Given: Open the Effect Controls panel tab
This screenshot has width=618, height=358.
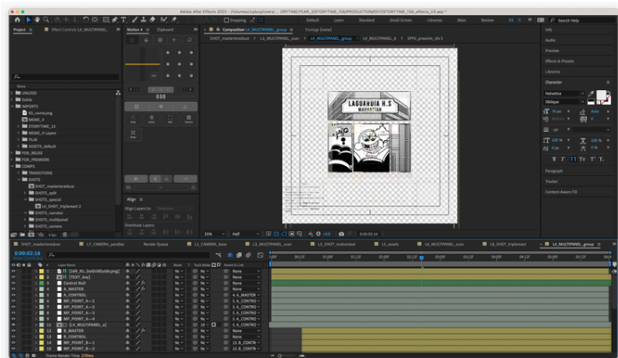Looking at the screenshot, I should pos(78,29).
